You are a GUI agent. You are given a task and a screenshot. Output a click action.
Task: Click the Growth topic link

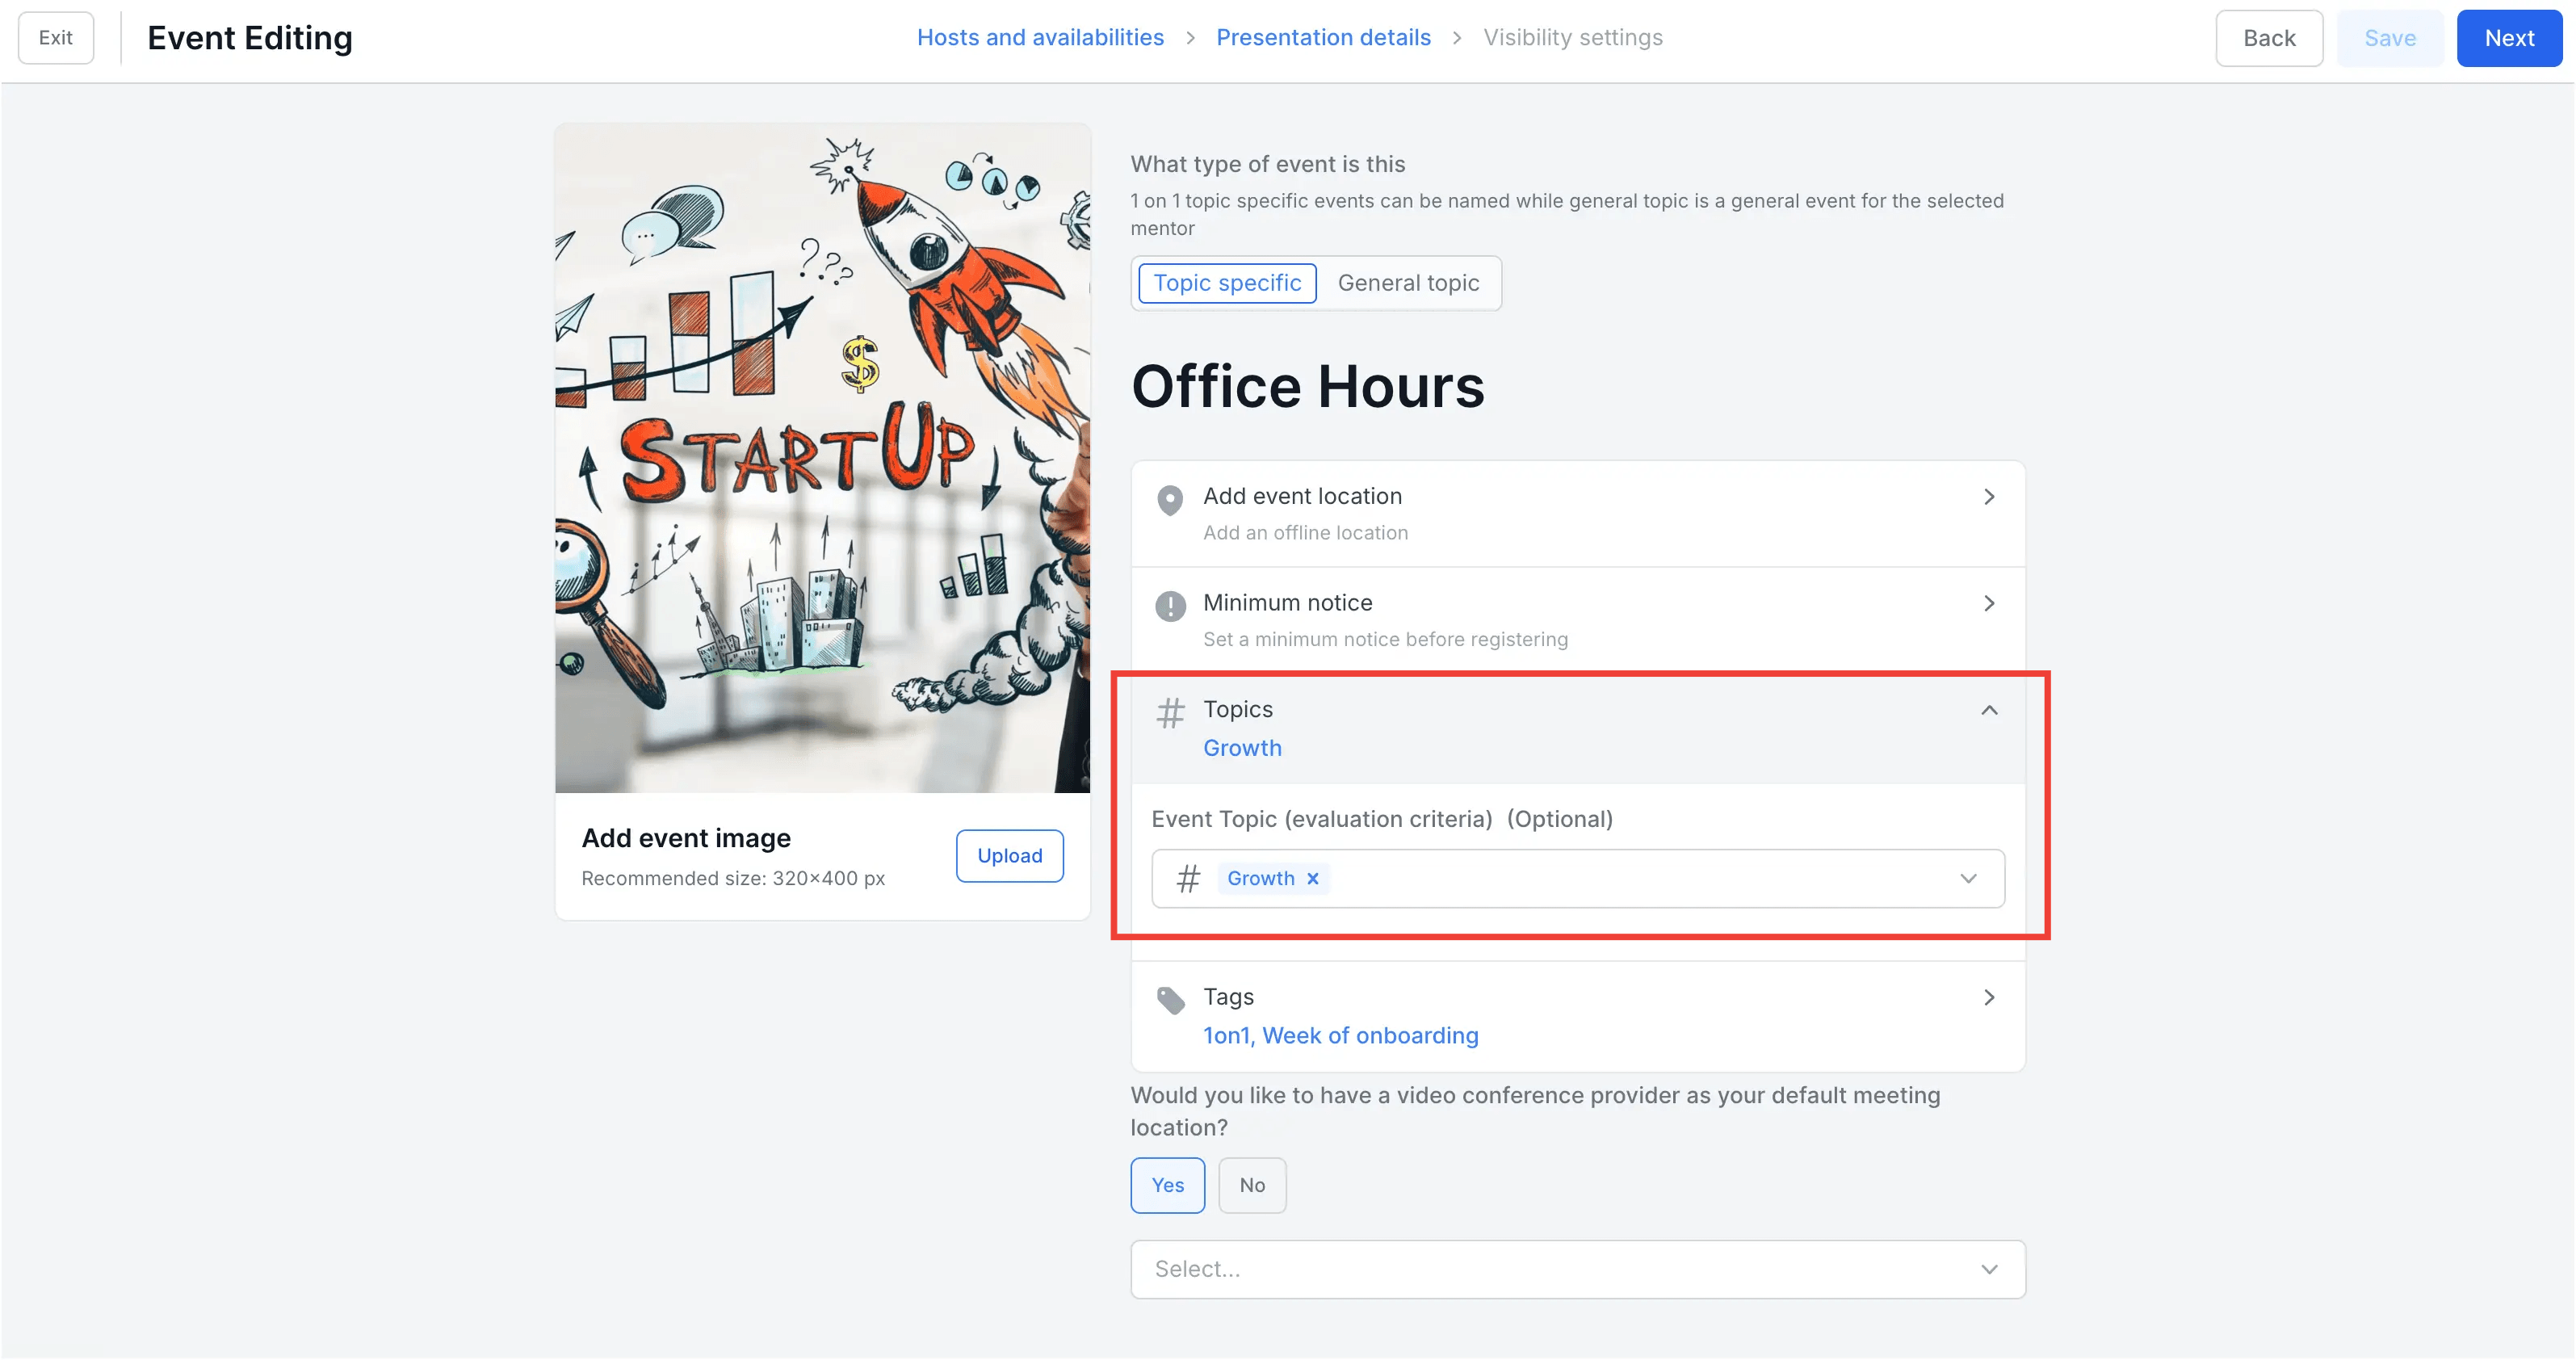(1242, 748)
